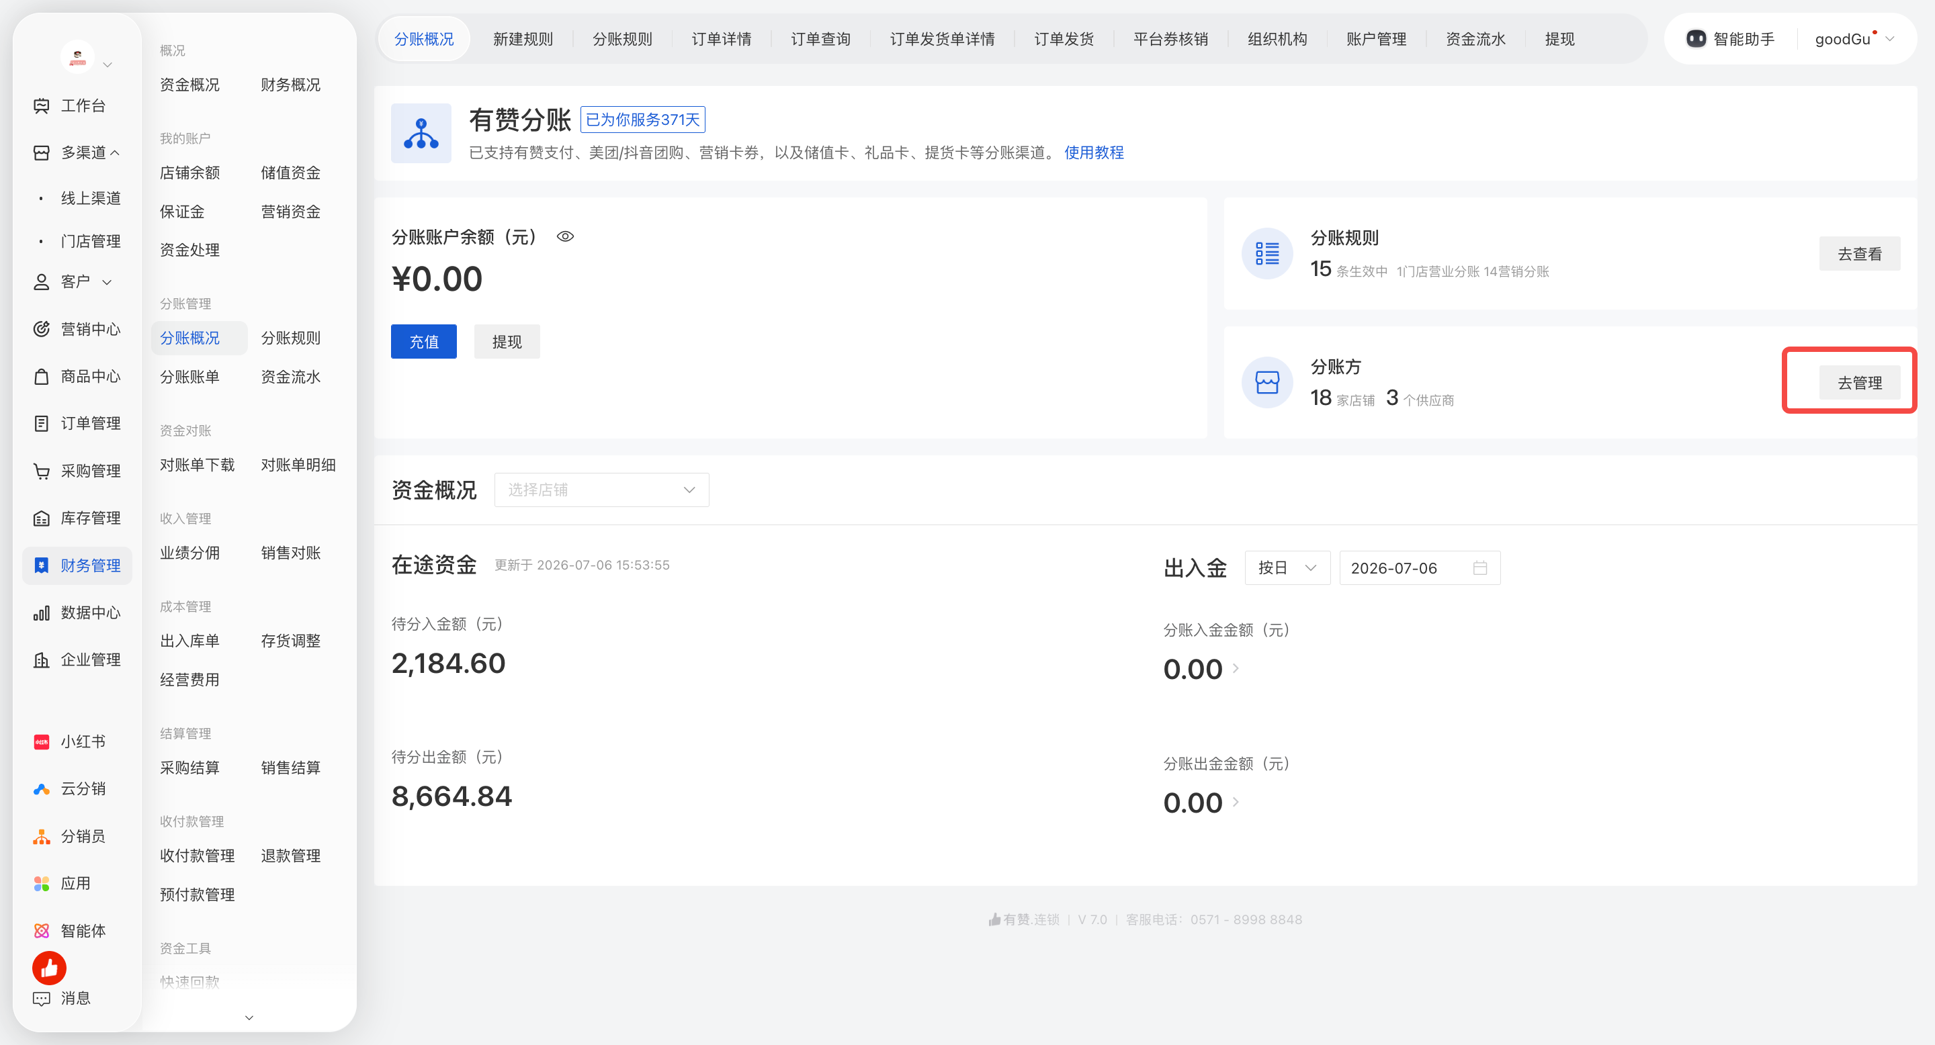Screen dimensions: 1935x1045
Task: Open 资金概况 in submenu
Action: (x=190, y=85)
